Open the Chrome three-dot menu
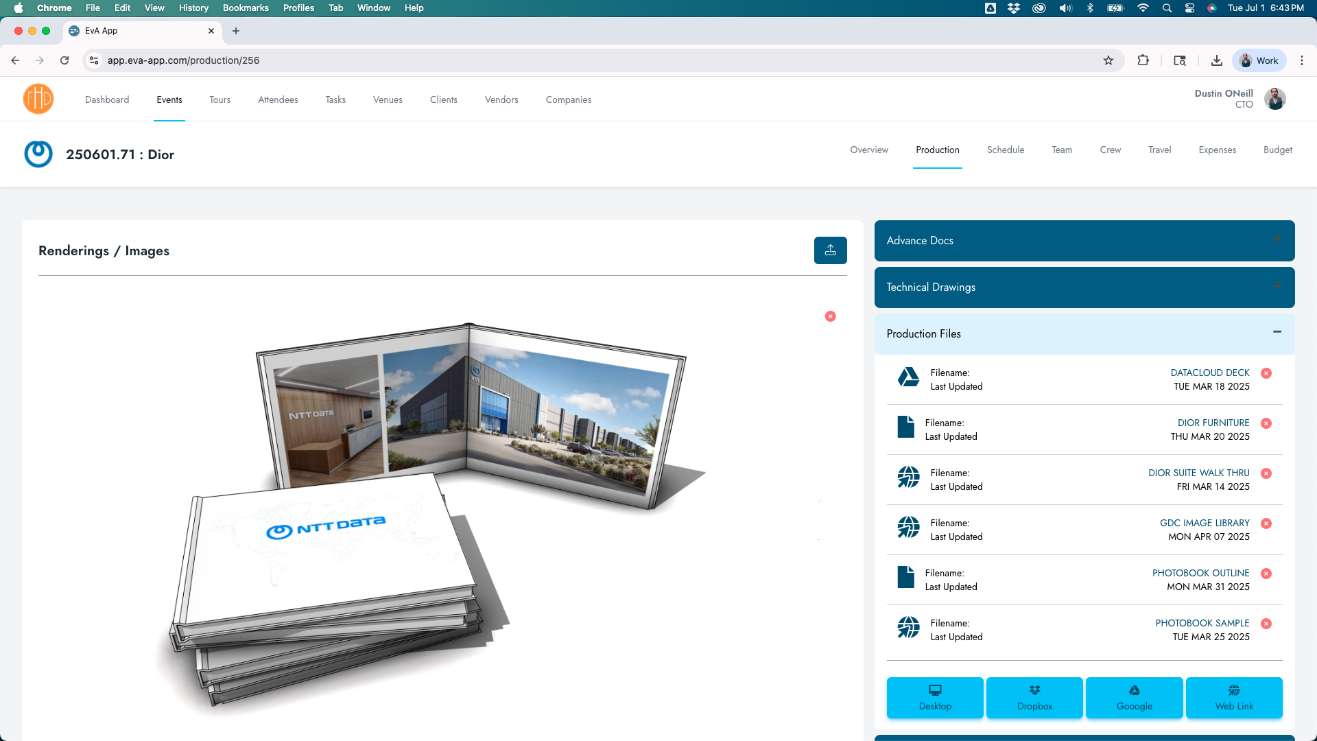 pos(1302,60)
